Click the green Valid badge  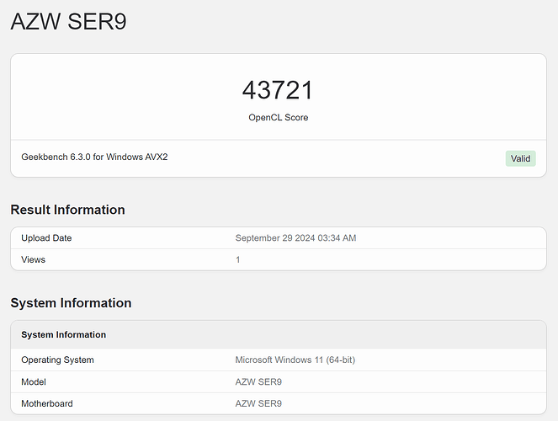click(520, 158)
